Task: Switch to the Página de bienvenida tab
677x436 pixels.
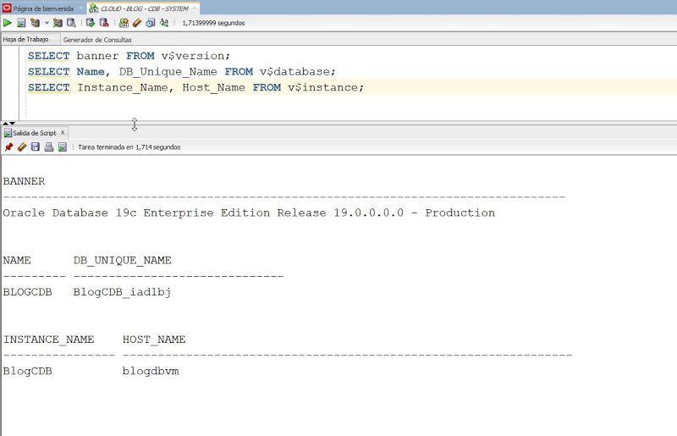Action: (x=42, y=8)
